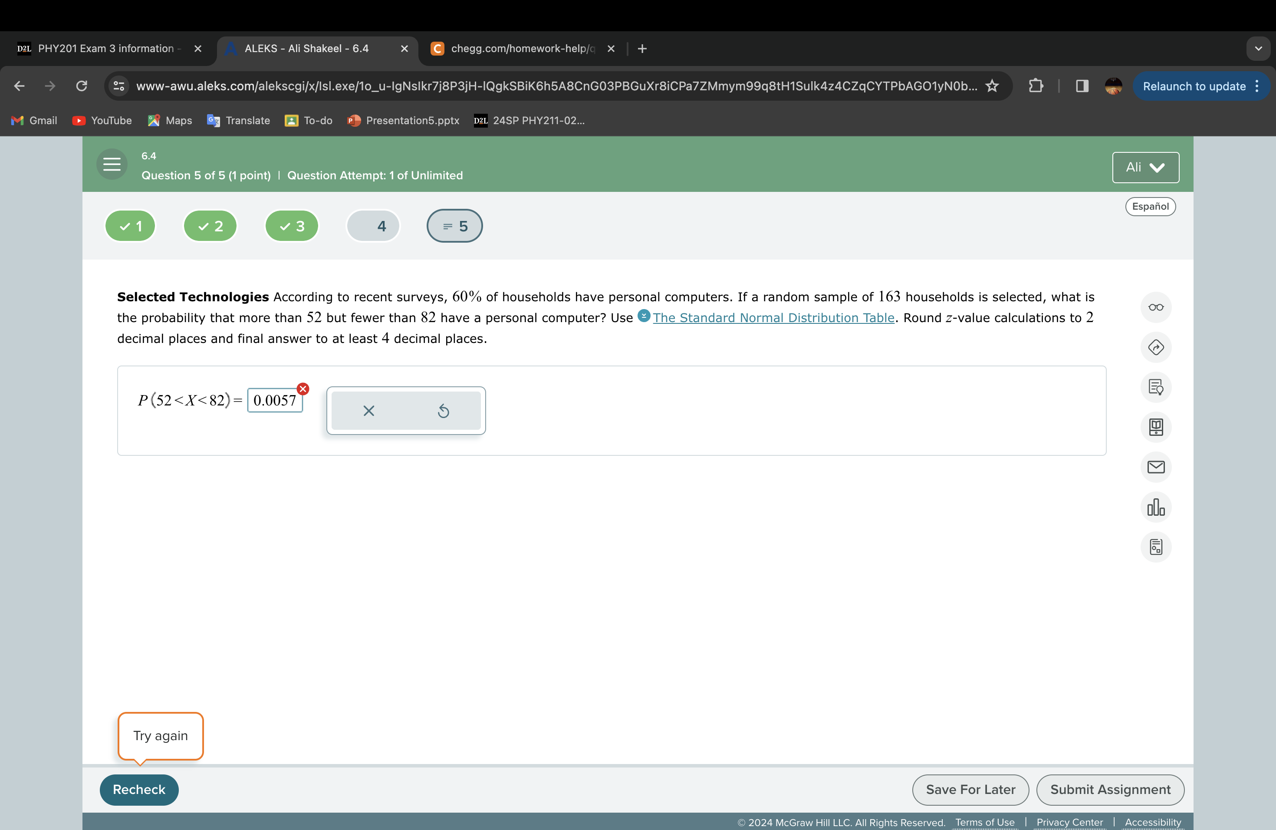This screenshot has width=1276, height=830.
Task: Open the calculator icon in the sidebar
Action: coord(1155,547)
